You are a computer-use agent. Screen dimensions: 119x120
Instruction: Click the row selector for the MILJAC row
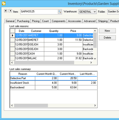coord(13,58)
